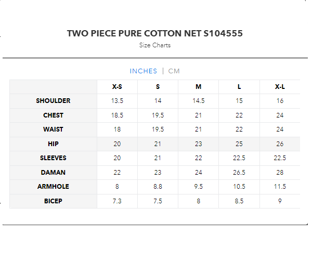The height and width of the screenshot is (260, 312).
Task: Select the X-L shoulder value 16
Action: tap(280, 101)
